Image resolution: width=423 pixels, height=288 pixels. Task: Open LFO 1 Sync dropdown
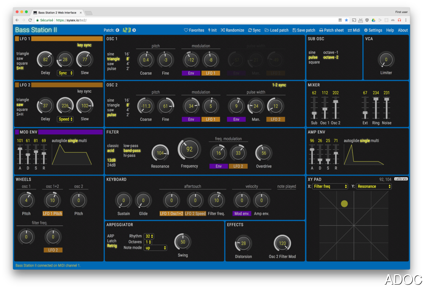click(65, 73)
